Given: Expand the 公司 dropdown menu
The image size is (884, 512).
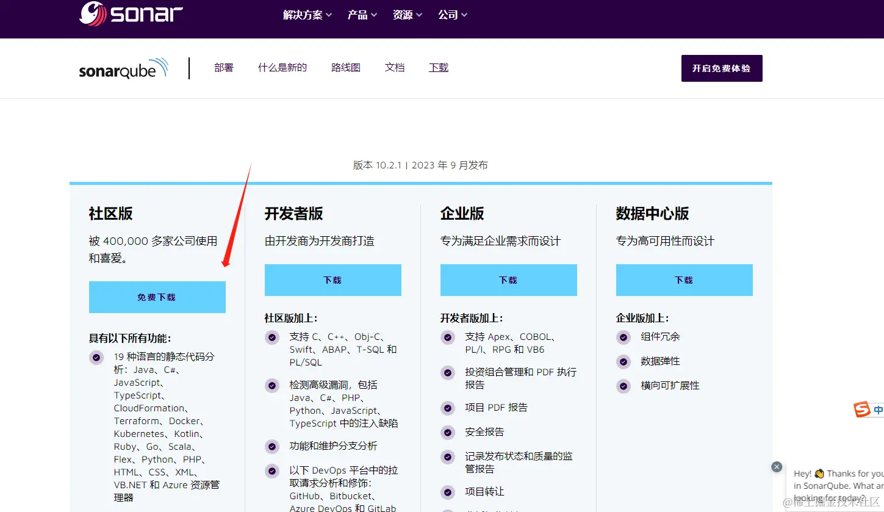Looking at the screenshot, I should click(x=453, y=15).
